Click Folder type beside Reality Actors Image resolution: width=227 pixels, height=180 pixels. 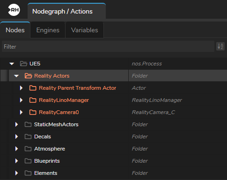click(139, 76)
